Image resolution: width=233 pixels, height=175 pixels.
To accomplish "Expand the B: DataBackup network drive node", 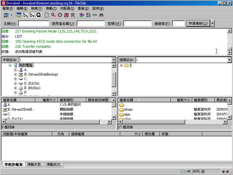I will click(15, 74).
